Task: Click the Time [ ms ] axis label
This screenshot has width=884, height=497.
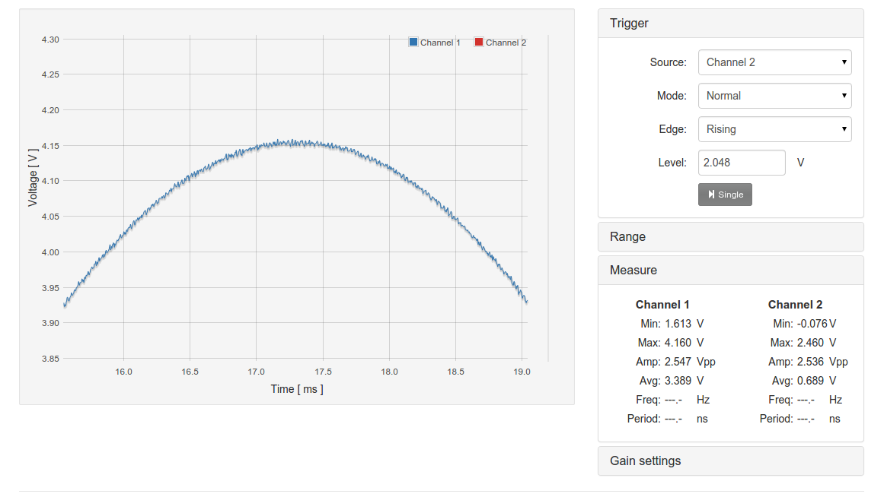Action: [297, 389]
